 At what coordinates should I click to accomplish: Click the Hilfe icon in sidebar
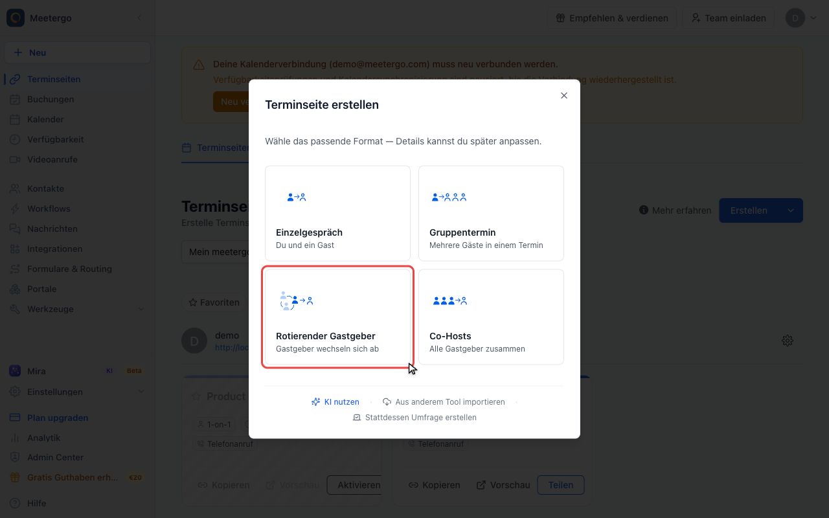click(15, 503)
